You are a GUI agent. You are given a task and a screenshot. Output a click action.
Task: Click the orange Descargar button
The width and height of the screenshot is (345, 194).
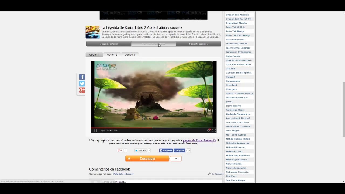pos(147,159)
